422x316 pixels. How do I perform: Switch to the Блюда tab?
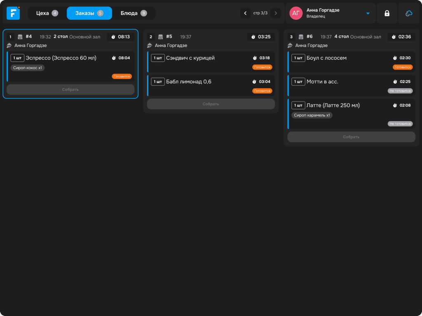tap(134, 13)
